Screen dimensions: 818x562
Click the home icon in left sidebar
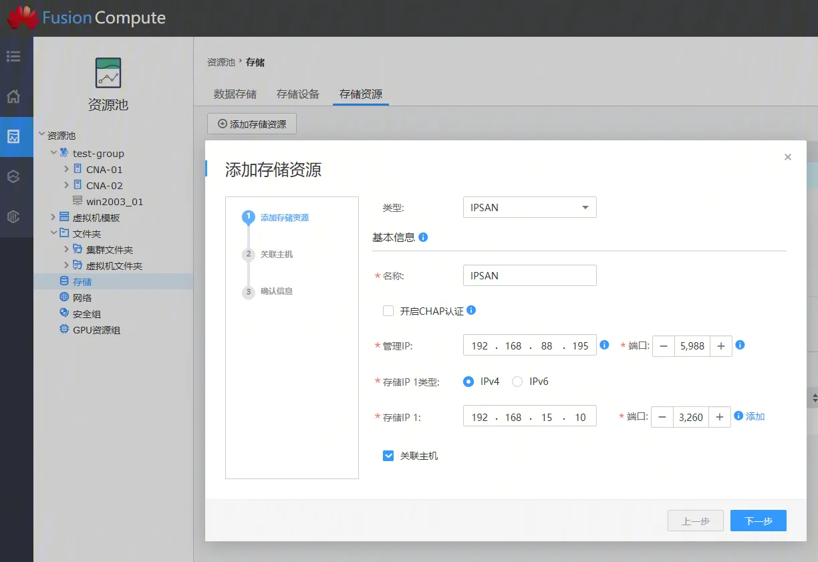click(x=13, y=97)
